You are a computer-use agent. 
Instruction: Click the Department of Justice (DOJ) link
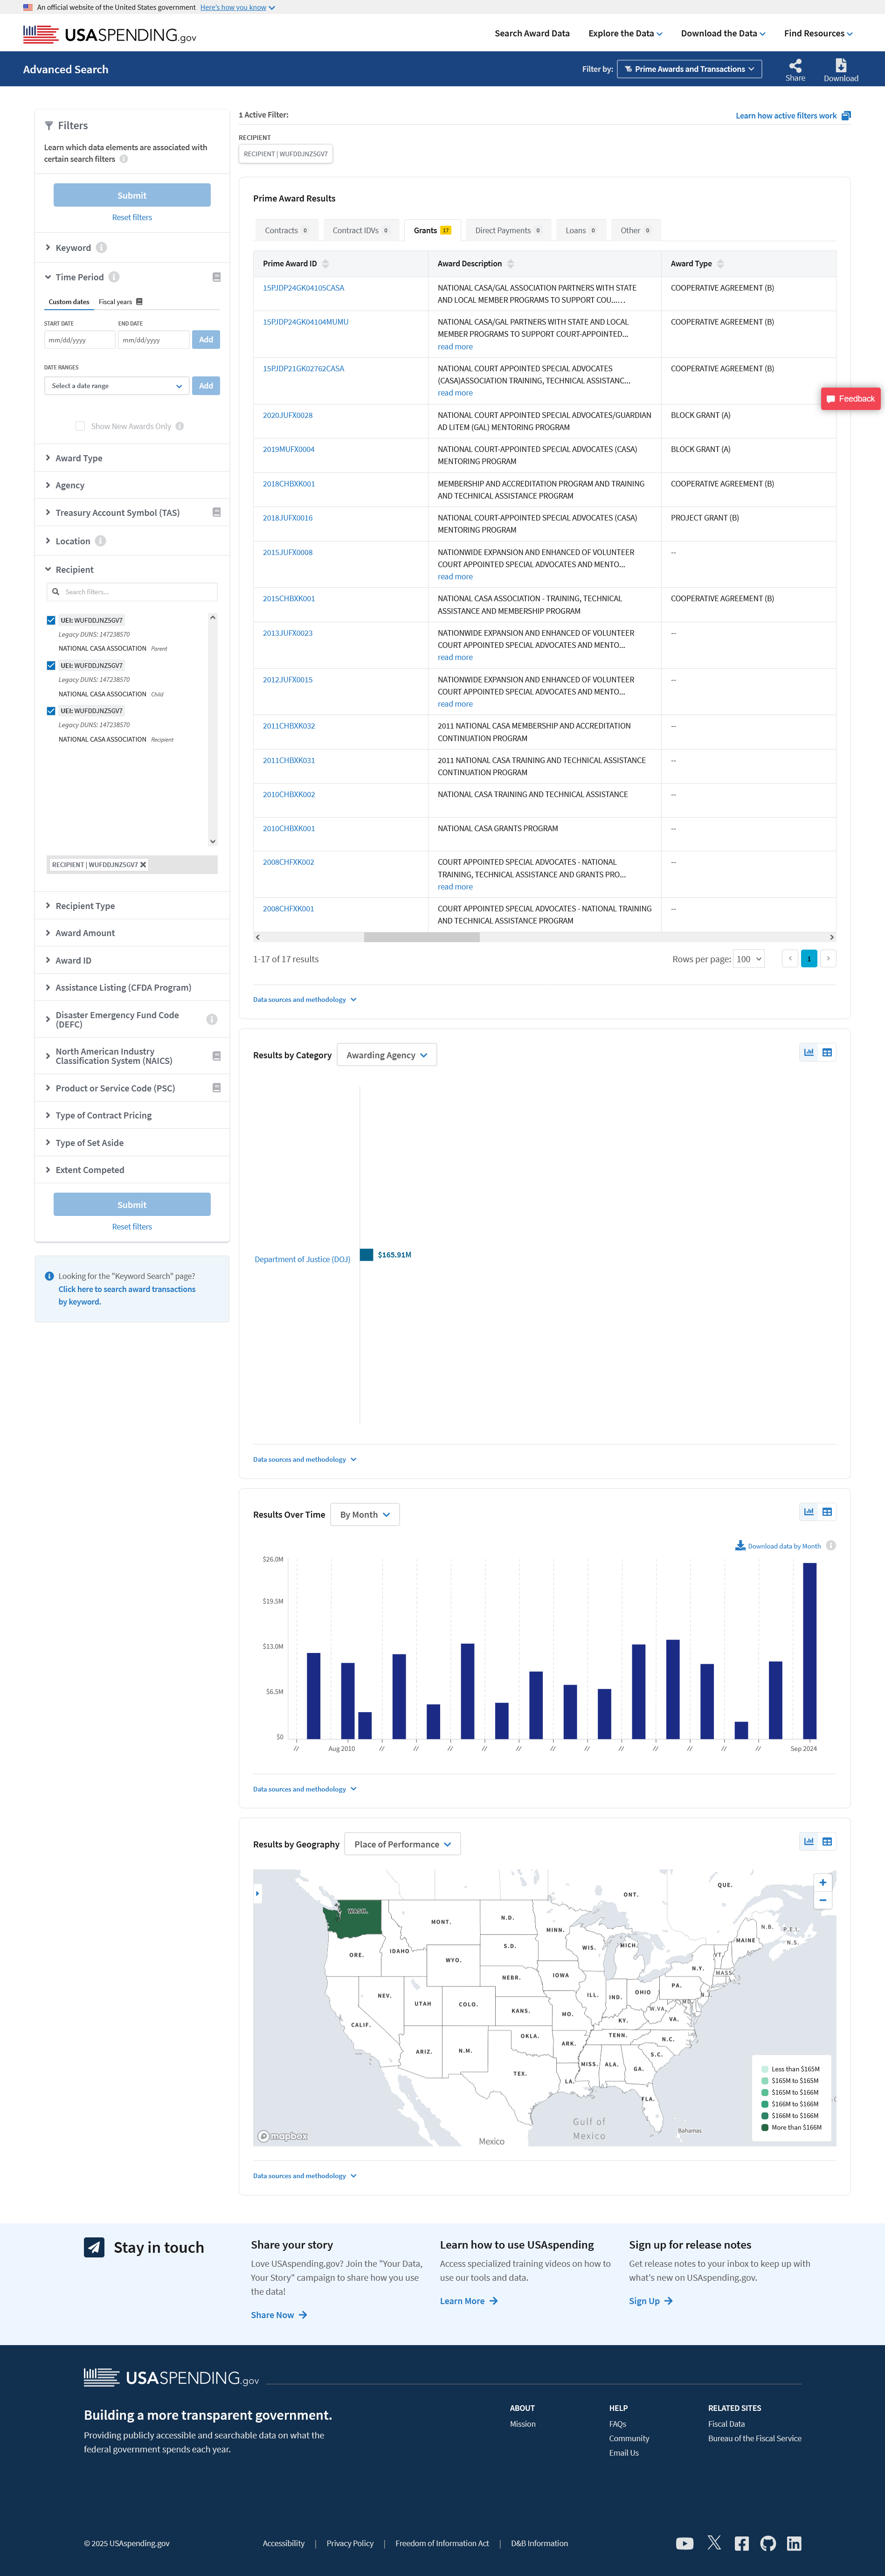[302, 1259]
